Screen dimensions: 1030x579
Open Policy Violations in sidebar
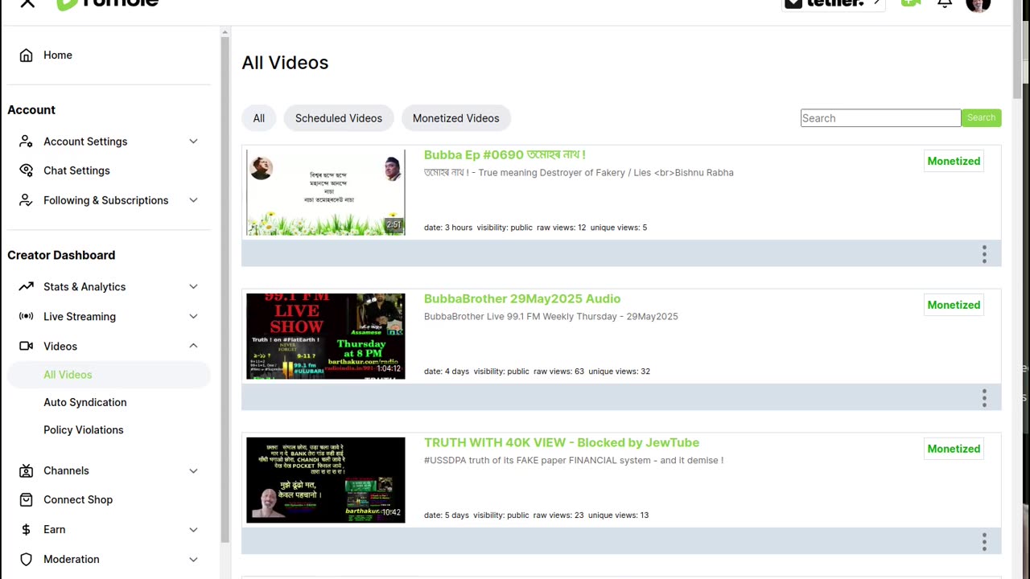pyautogui.click(x=84, y=429)
